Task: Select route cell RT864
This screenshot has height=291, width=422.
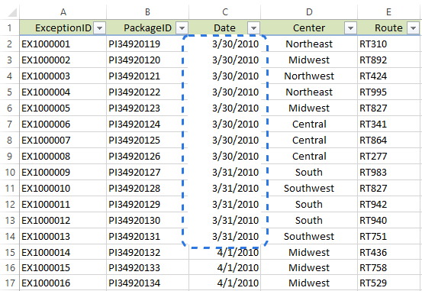Action: [389, 140]
